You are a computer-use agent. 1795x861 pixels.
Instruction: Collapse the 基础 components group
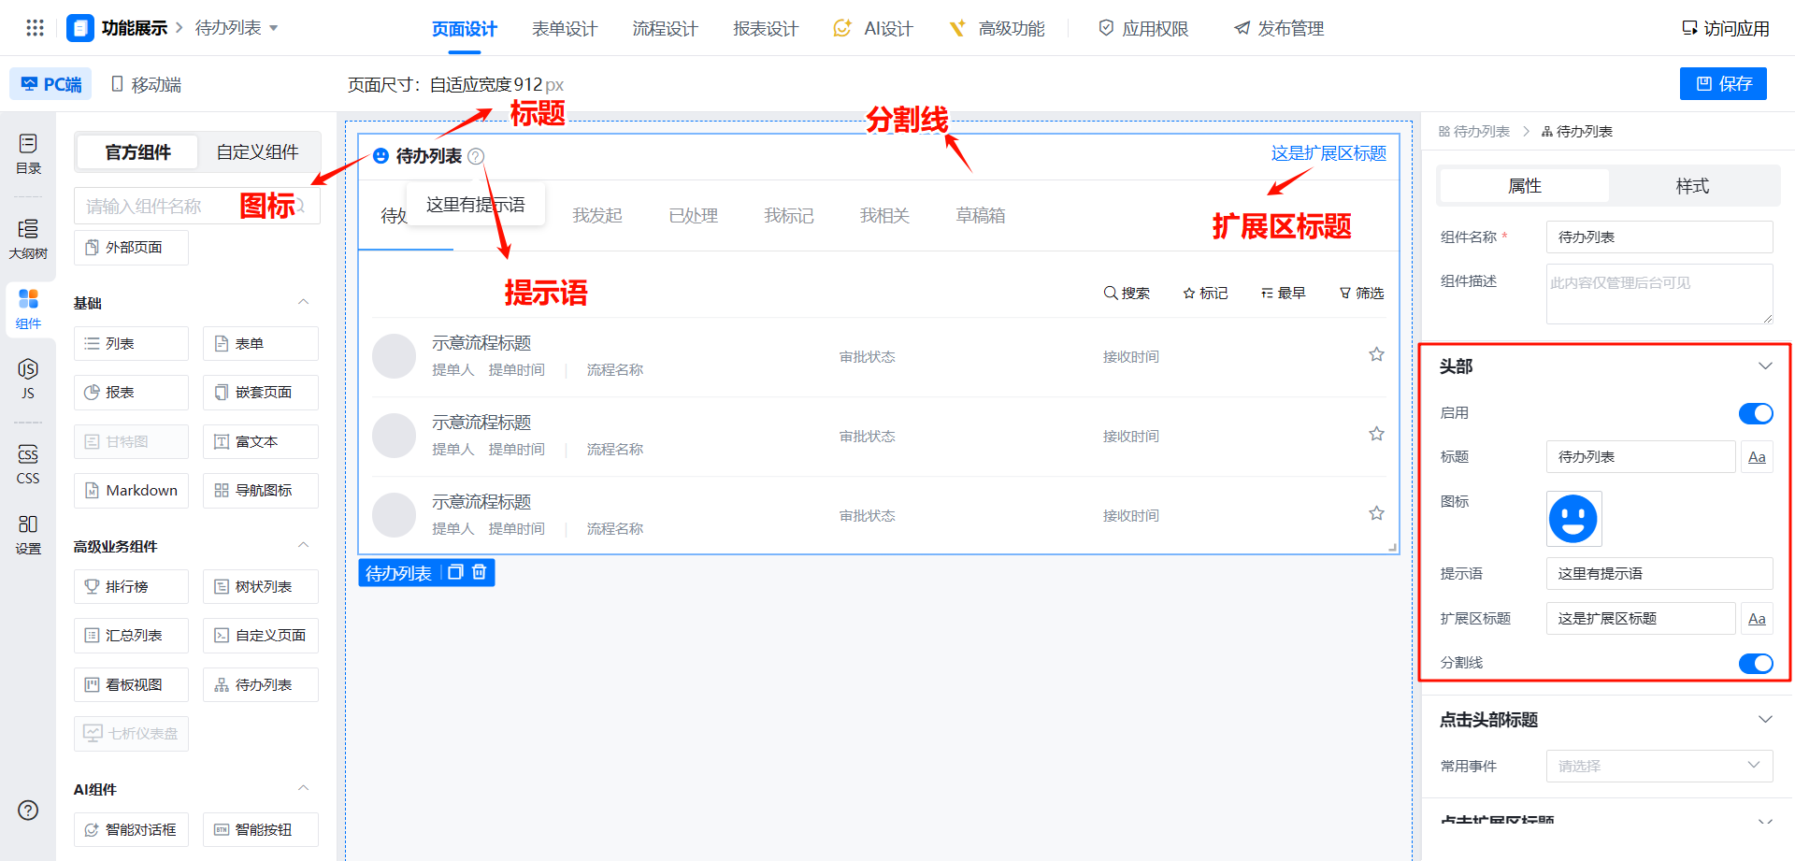click(x=303, y=302)
